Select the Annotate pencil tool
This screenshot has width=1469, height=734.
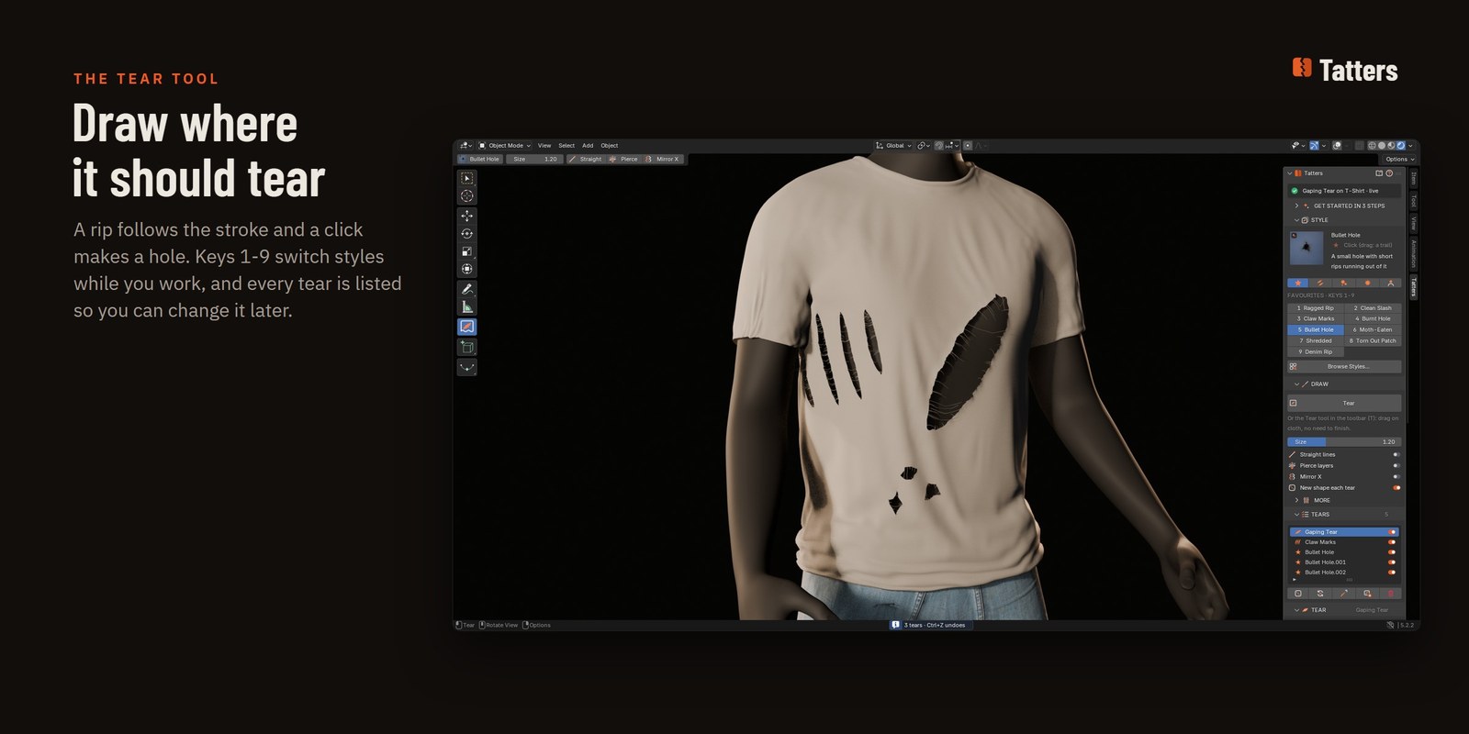467,289
